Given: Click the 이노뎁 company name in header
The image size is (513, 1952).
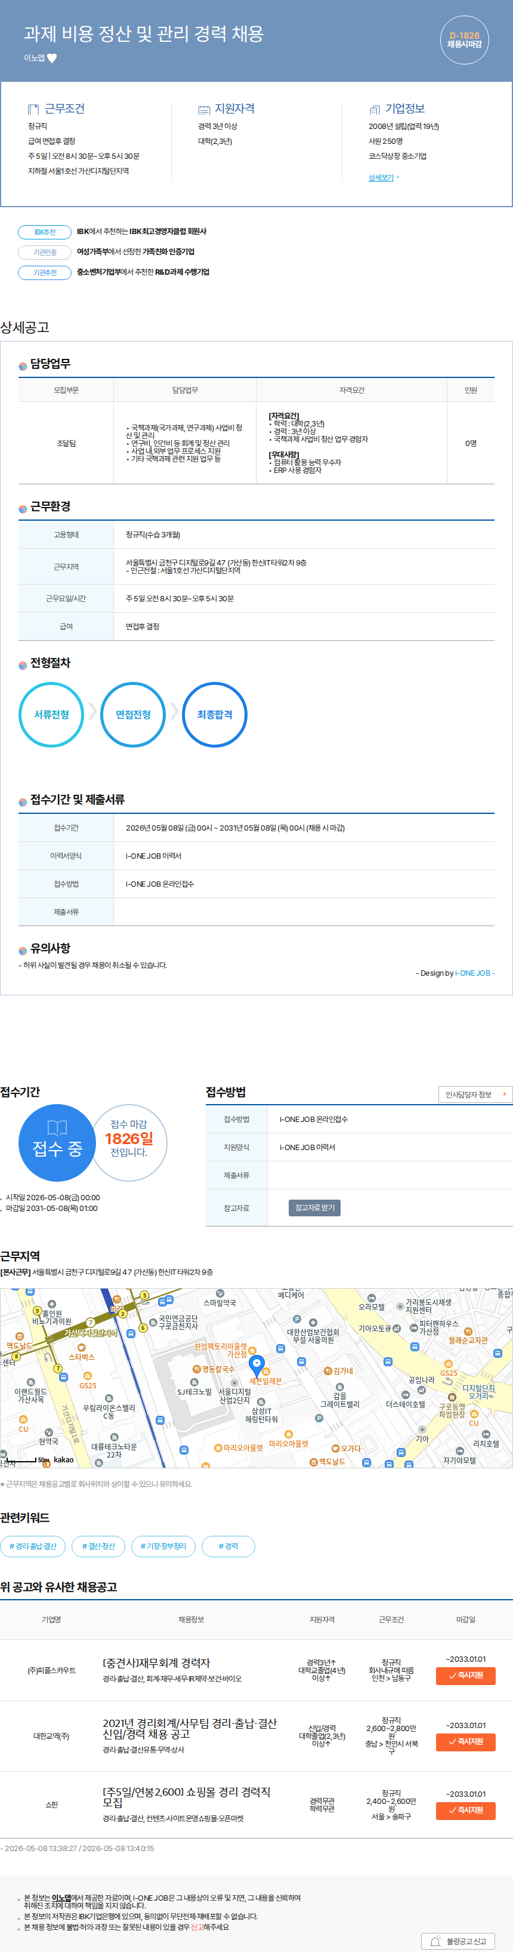Looking at the screenshot, I should coord(34,59).
